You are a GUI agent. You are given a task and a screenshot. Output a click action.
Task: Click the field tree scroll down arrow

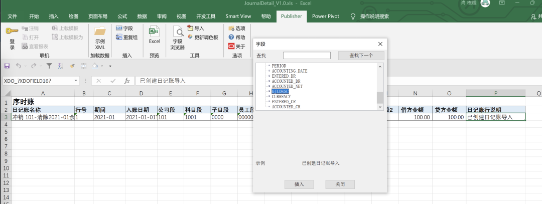pyautogui.click(x=380, y=107)
